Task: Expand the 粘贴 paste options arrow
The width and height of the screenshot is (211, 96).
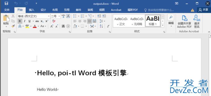Action: pyautogui.click(x=6, y=27)
